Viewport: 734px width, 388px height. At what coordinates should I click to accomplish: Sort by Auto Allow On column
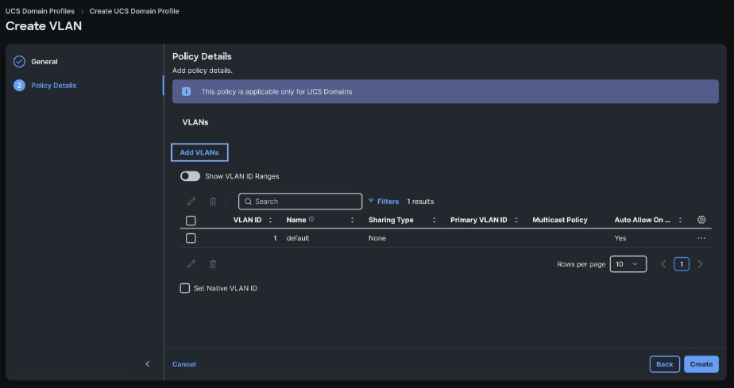click(680, 220)
